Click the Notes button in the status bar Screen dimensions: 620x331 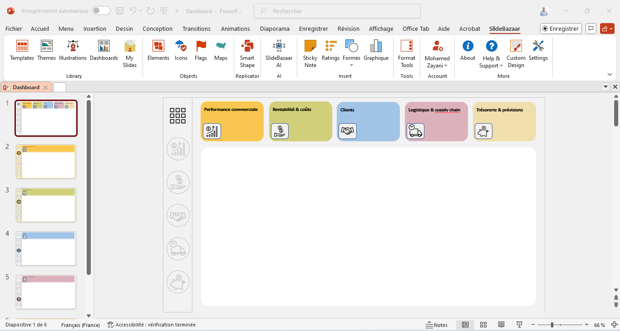click(436, 325)
